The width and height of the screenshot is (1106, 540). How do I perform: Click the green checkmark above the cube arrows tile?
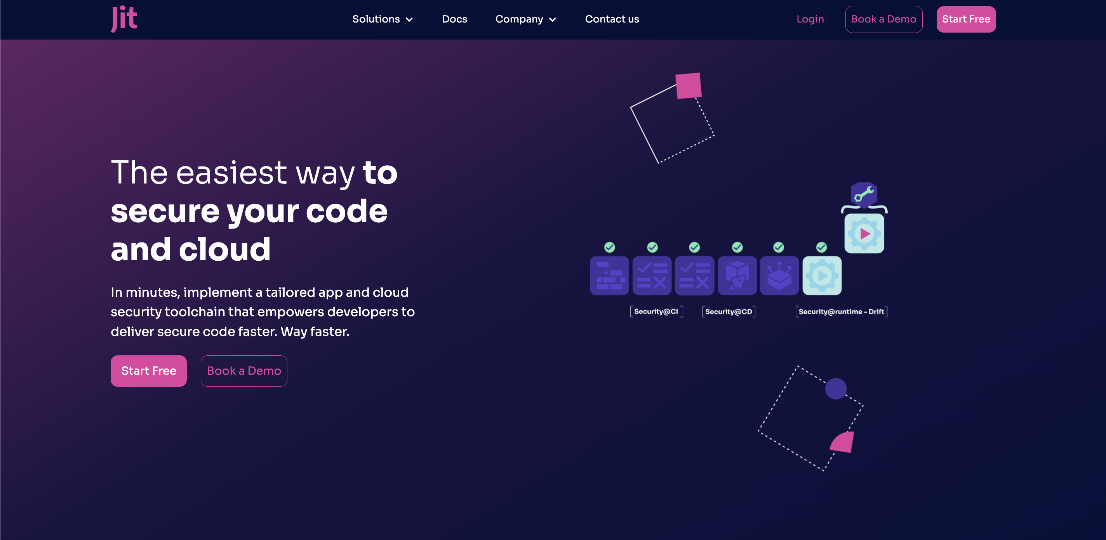[778, 247]
